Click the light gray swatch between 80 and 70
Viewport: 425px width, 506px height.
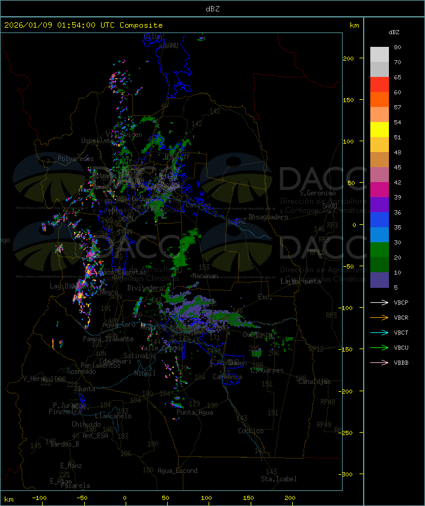(379, 55)
